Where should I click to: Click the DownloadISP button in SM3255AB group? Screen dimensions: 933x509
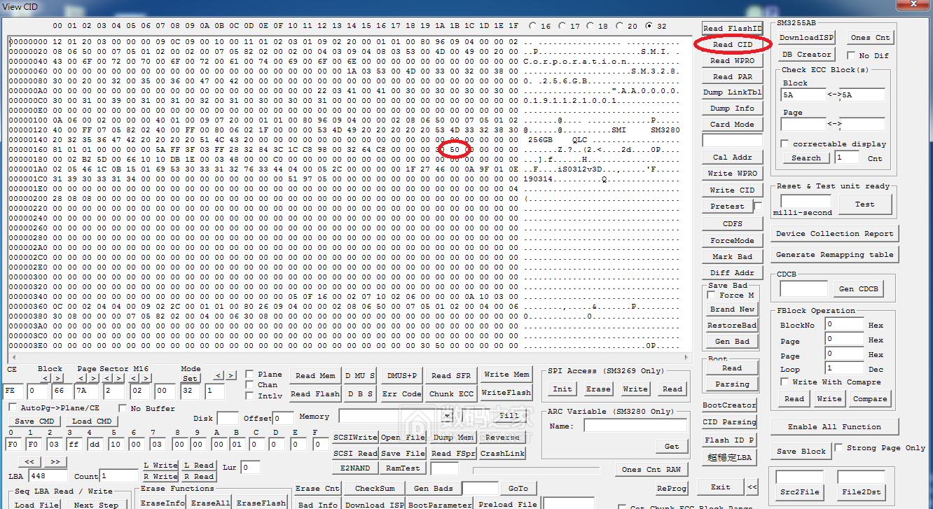(807, 38)
